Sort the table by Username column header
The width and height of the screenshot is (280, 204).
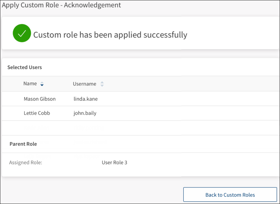point(84,84)
